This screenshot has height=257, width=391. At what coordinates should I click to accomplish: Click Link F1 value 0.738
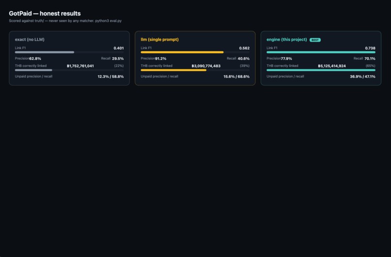tap(370, 48)
